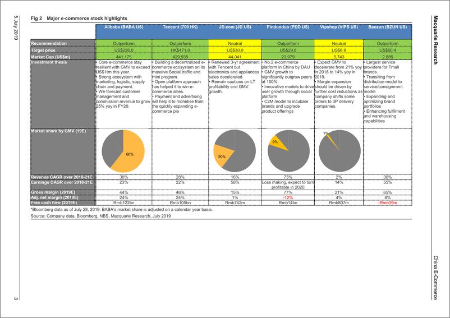Click 'Loss making, expect to turn profitable' cell

click(288, 185)
